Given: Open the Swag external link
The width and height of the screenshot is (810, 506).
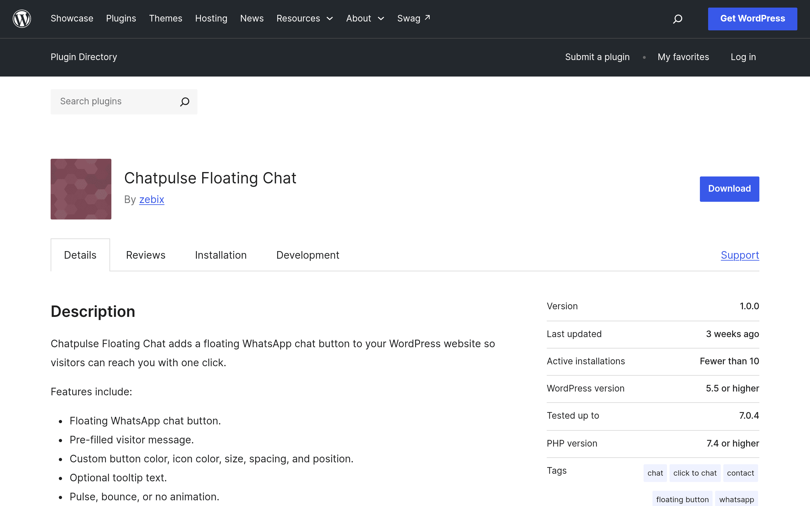Looking at the screenshot, I should coord(414,18).
